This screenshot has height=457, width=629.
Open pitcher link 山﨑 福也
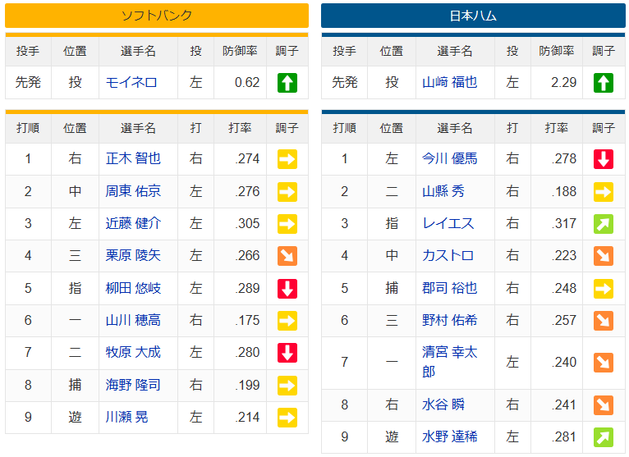[450, 82]
